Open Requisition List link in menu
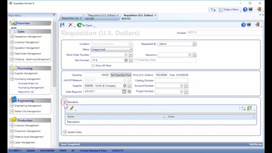The image size is (272, 153). click(x=26, y=92)
